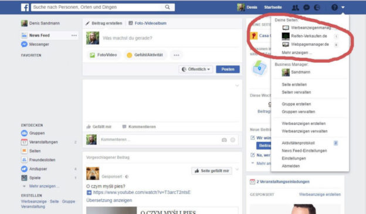This screenshot has width=366, height=214.
Task: Select Seite erstellen menu entry
Action: tap(294, 84)
